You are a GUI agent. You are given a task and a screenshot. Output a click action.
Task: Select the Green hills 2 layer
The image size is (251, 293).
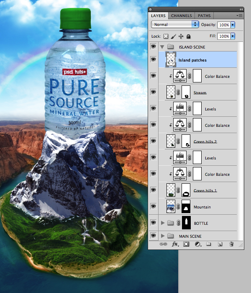coord(205,141)
